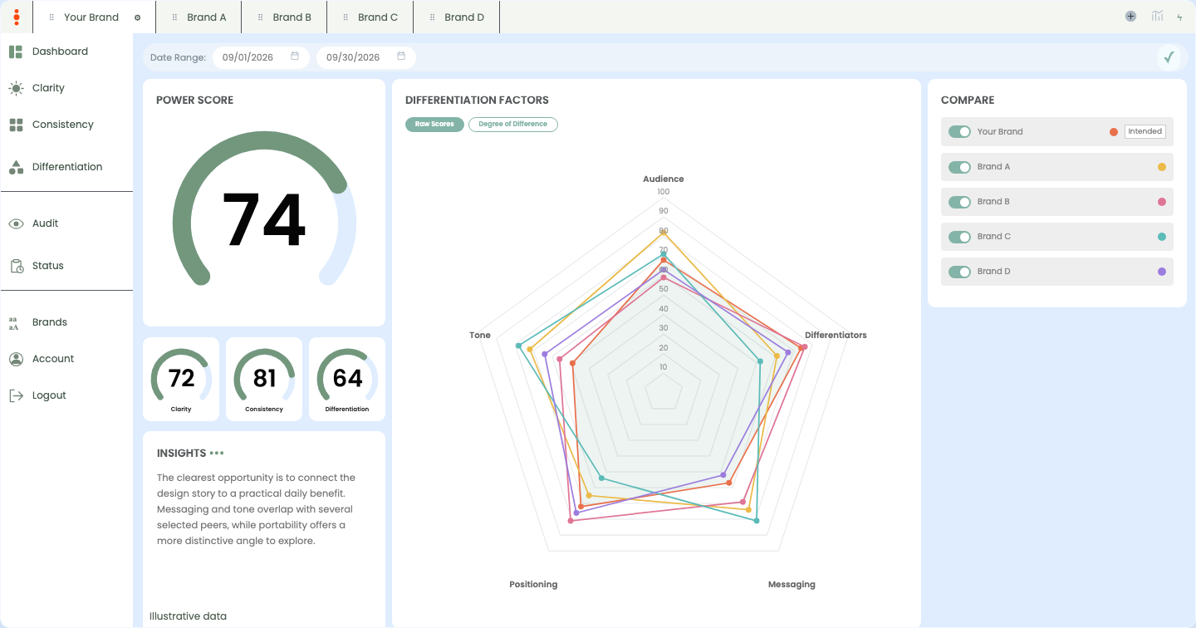Click Brand A yellow color dot
1196x628 pixels.
1161,167
